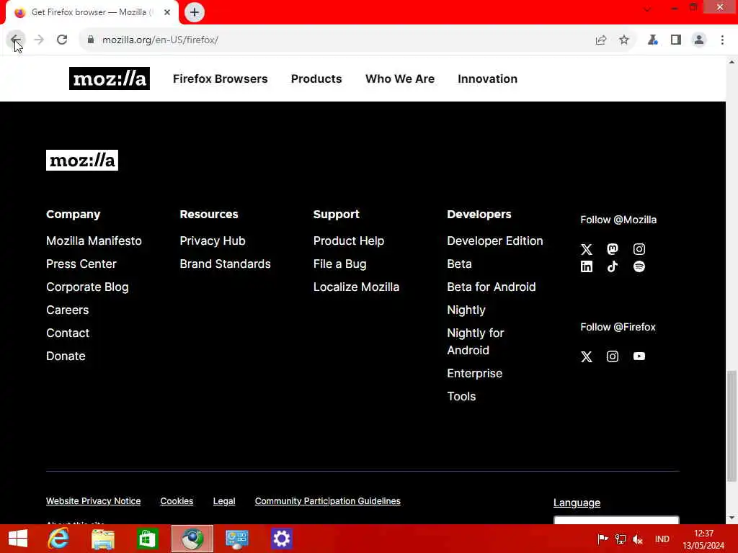
Task: Open the Nightly for Android link
Action: coord(476,341)
